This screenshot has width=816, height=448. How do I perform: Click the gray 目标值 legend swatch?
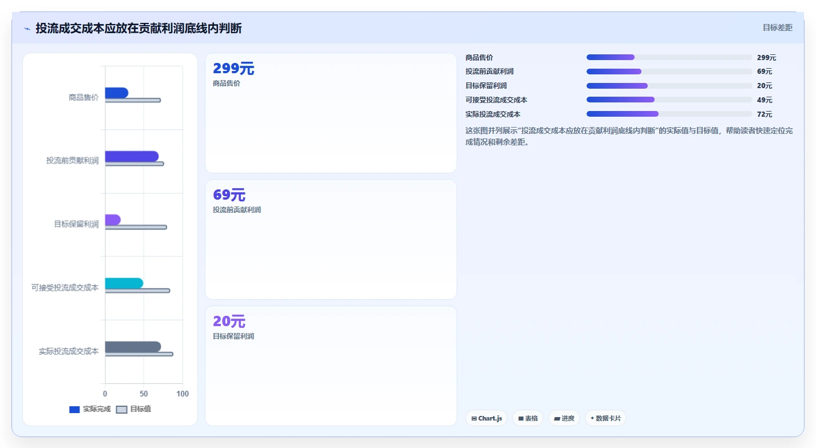121,410
